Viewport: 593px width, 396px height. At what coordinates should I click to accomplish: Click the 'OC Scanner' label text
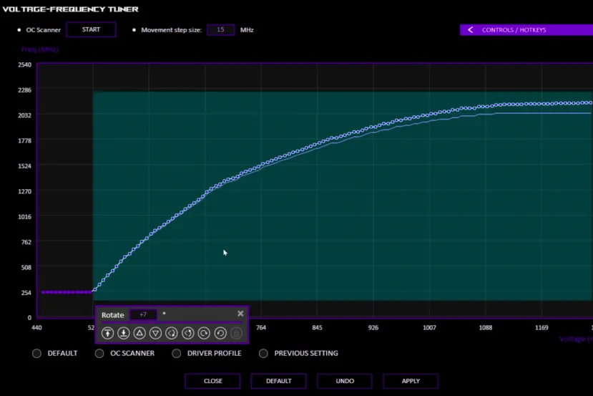tap(43, 30)
